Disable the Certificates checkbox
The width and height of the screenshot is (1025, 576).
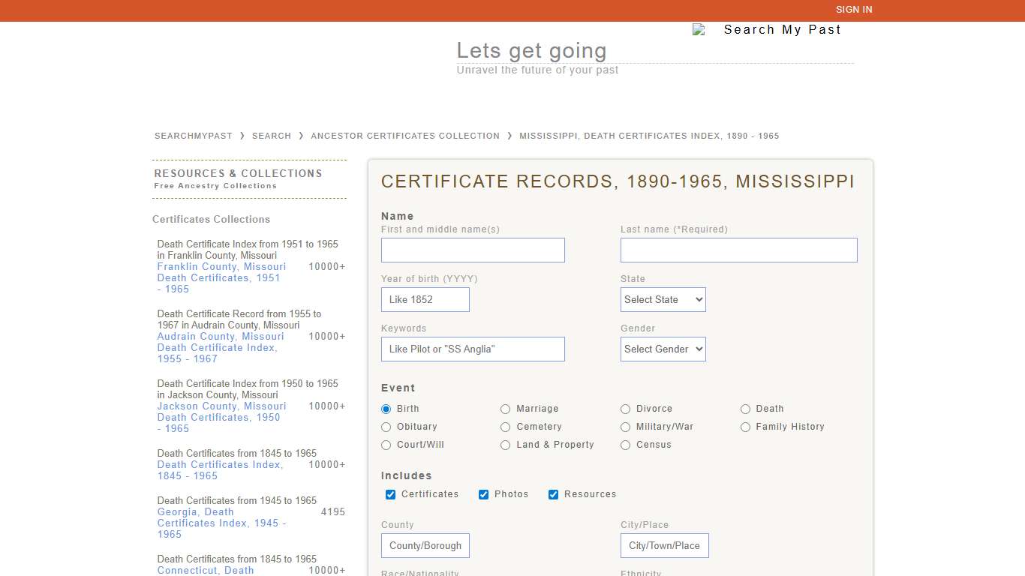click(x=390, y=494)
